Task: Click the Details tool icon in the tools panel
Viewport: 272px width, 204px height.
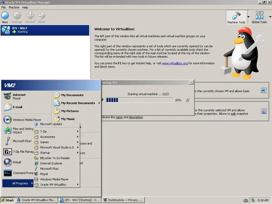Action: point(263,90)
